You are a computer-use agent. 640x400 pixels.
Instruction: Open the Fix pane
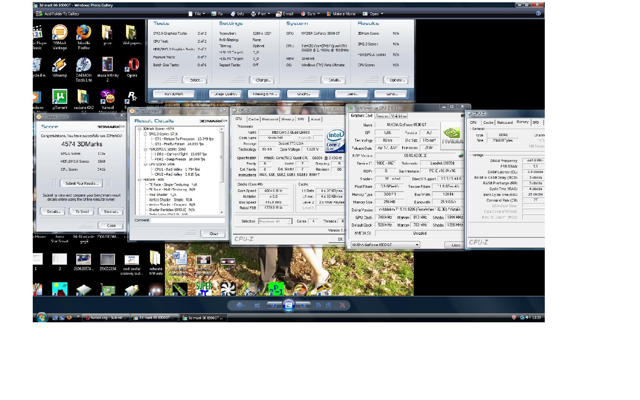point(218,14)
